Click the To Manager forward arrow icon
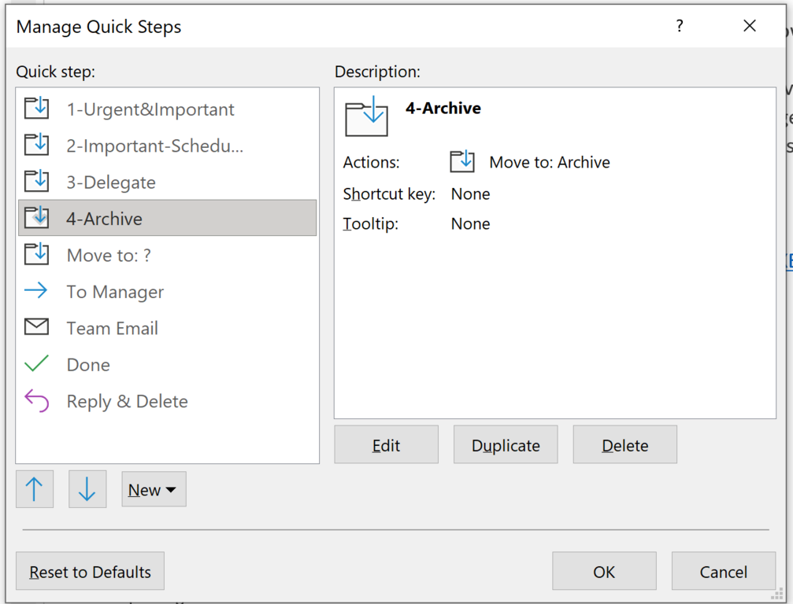The height and width of the screenshot is (604, 793). coord(36,291)
